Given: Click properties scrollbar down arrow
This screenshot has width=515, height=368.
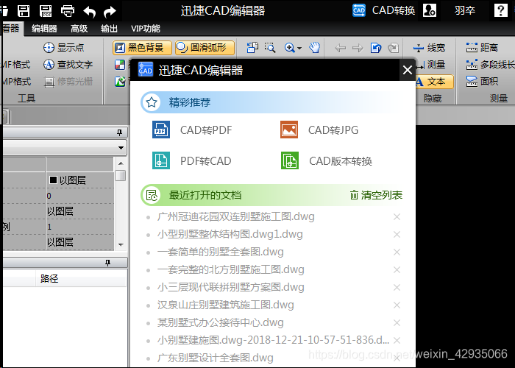Looking at the screenshot, I should tap(121, 245).
